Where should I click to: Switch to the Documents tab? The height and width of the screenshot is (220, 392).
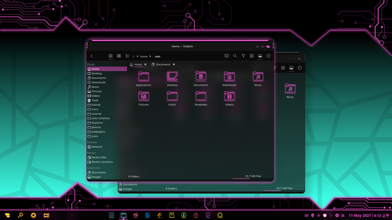pos(161,65)
